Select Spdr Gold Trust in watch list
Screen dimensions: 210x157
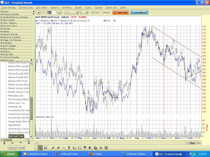16,136
